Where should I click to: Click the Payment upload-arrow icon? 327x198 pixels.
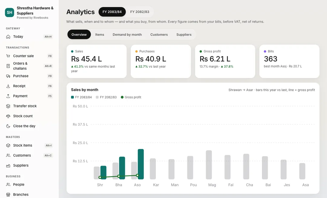click(8, 96)
